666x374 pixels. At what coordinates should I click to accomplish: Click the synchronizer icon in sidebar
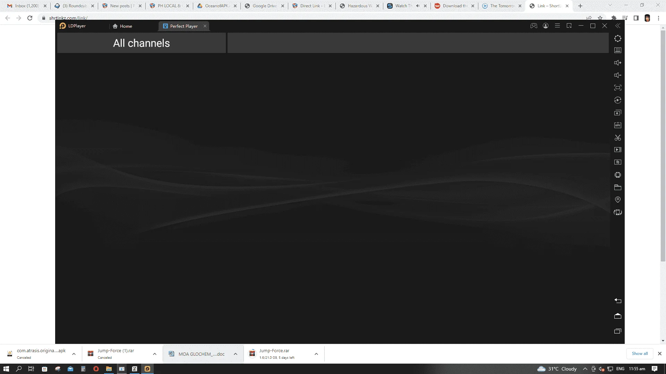(x=618, y=162)
